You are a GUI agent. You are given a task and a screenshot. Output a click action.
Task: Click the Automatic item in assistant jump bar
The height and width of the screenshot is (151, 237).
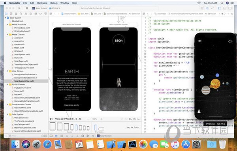160,14
